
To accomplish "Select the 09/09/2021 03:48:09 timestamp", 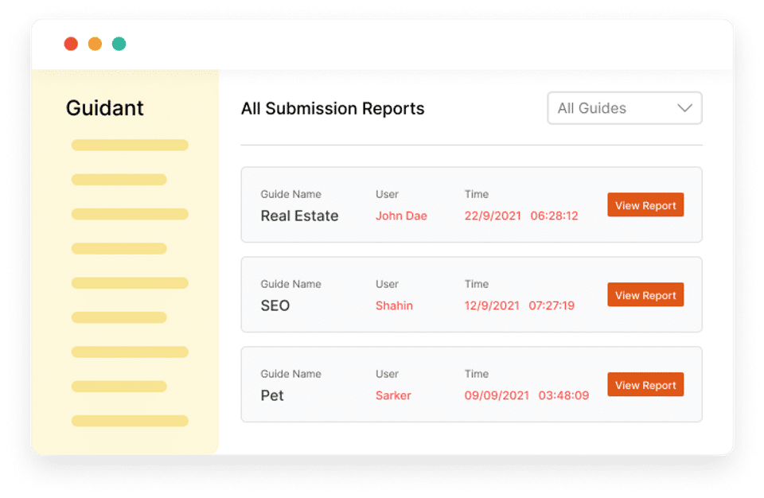I will (x=527, y=395).
